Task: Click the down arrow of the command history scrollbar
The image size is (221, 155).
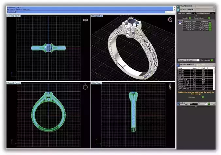Action: pos(174,9)
